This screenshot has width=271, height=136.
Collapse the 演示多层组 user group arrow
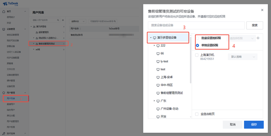[x=31, y=26]
